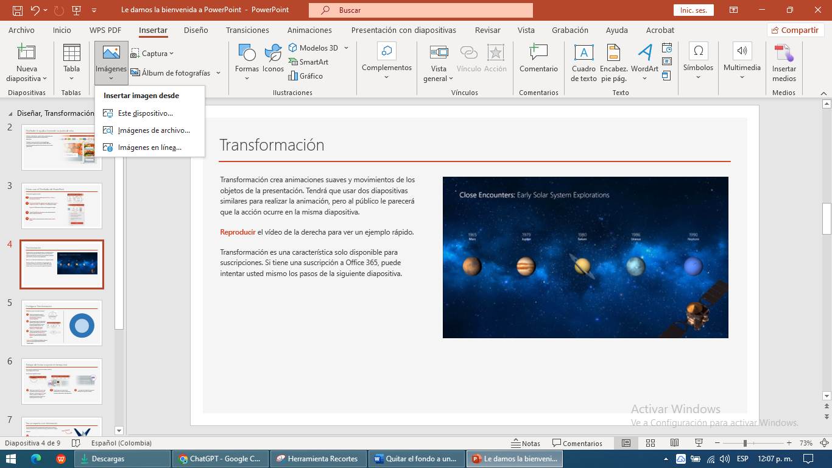This screenshot has height=468, width=832.
Task: Click the Tabla icon in the ribbon
Action: pyautogui.click(x=71, y=54)
